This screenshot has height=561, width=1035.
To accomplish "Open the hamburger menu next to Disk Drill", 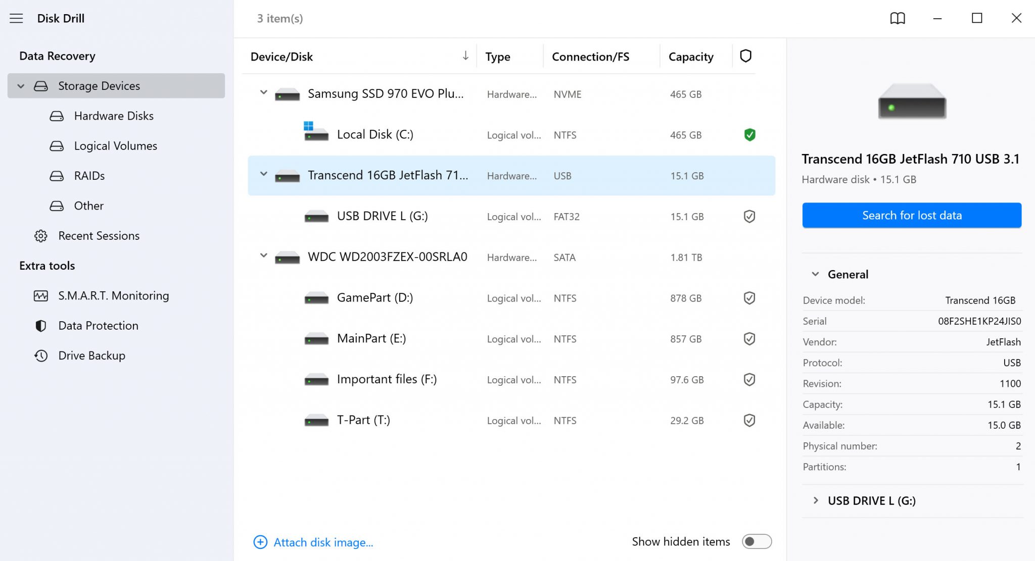I will pos(17,18).
